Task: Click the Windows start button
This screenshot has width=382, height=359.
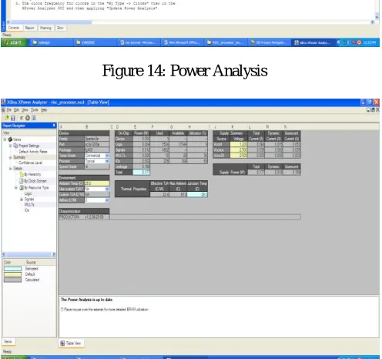Action: tap(14, 42)
